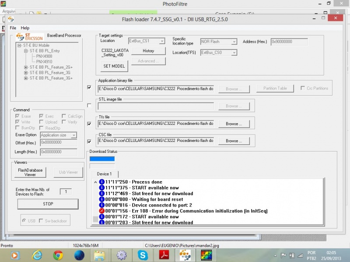Click the info icon beside Process done
This screenshot has height=262, width=350.
[x=101, y=182]
